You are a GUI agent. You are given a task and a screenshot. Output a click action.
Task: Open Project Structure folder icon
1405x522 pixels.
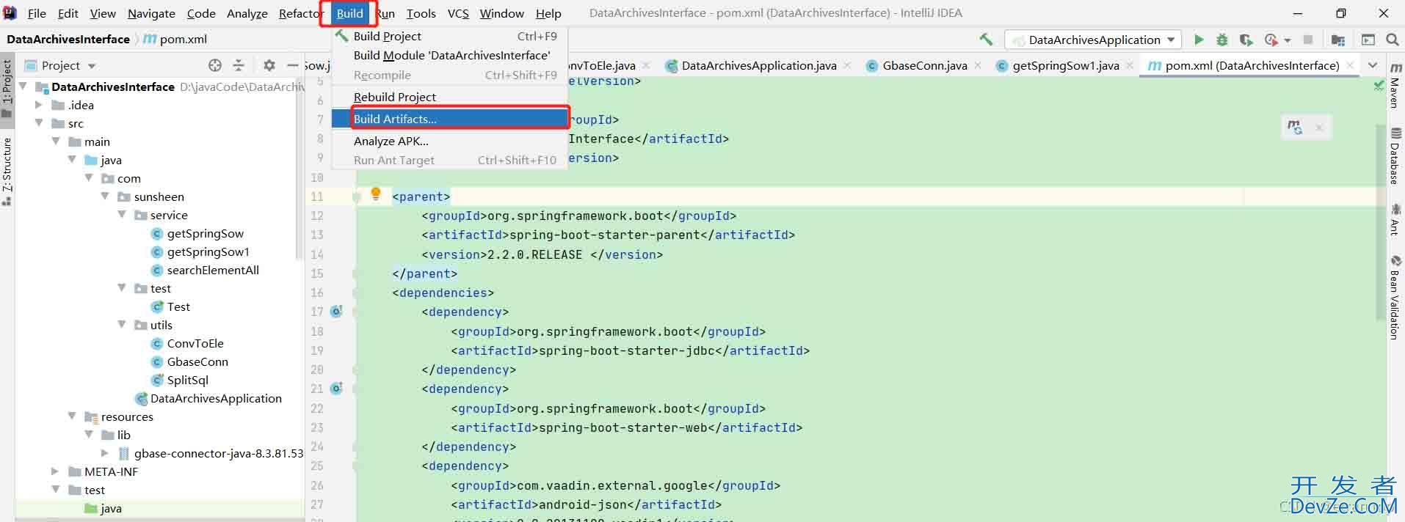1338,40
